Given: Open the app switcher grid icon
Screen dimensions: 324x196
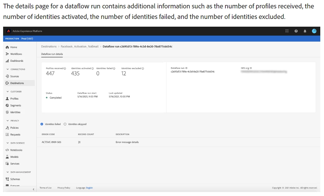Looking at the screenshot, I should (287, 31).
